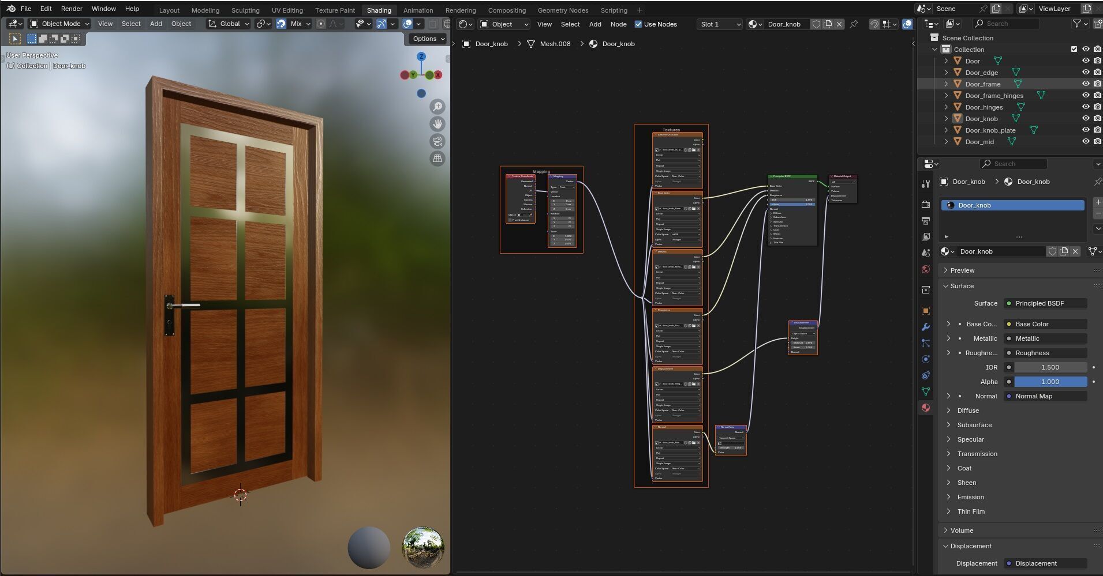Select the environment HDRI preview sphere
The image size is (1103, 576).
422,547
